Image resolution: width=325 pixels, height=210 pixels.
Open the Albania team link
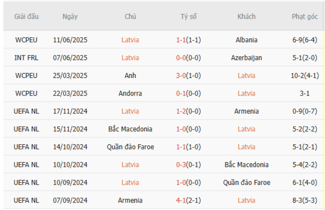pyautogui.click(x=246, y=40)
